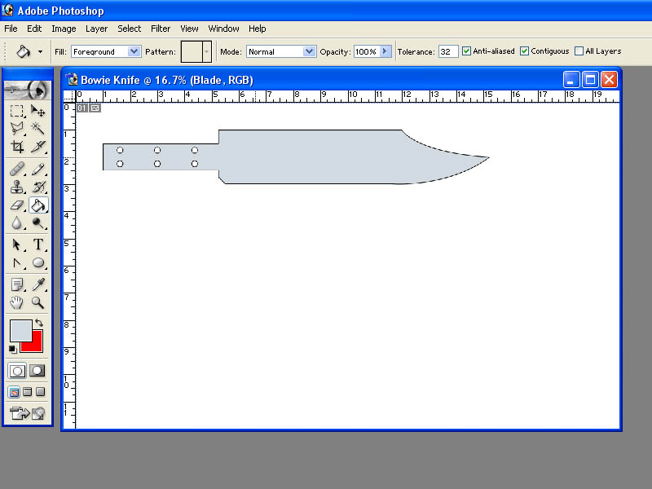Toggle the Anti-aliased checkbox
This screenshot has height=489, width=652.
tap(466, 51)
